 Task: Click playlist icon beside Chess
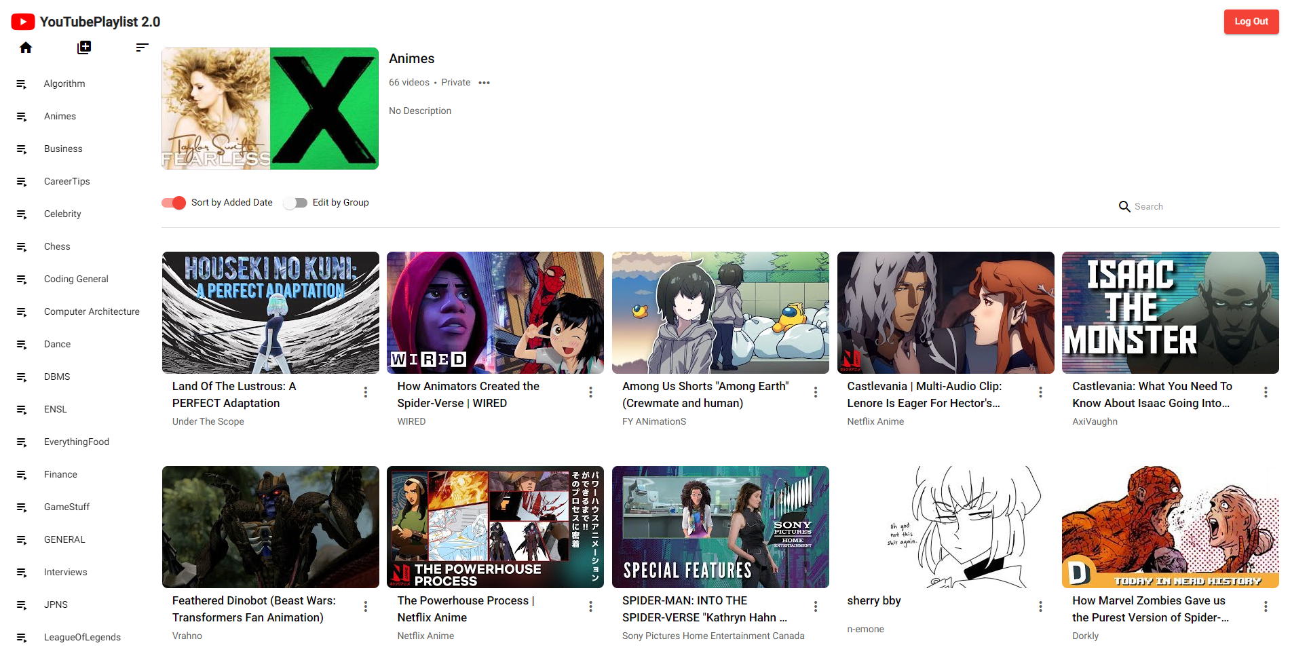[22, 247]
